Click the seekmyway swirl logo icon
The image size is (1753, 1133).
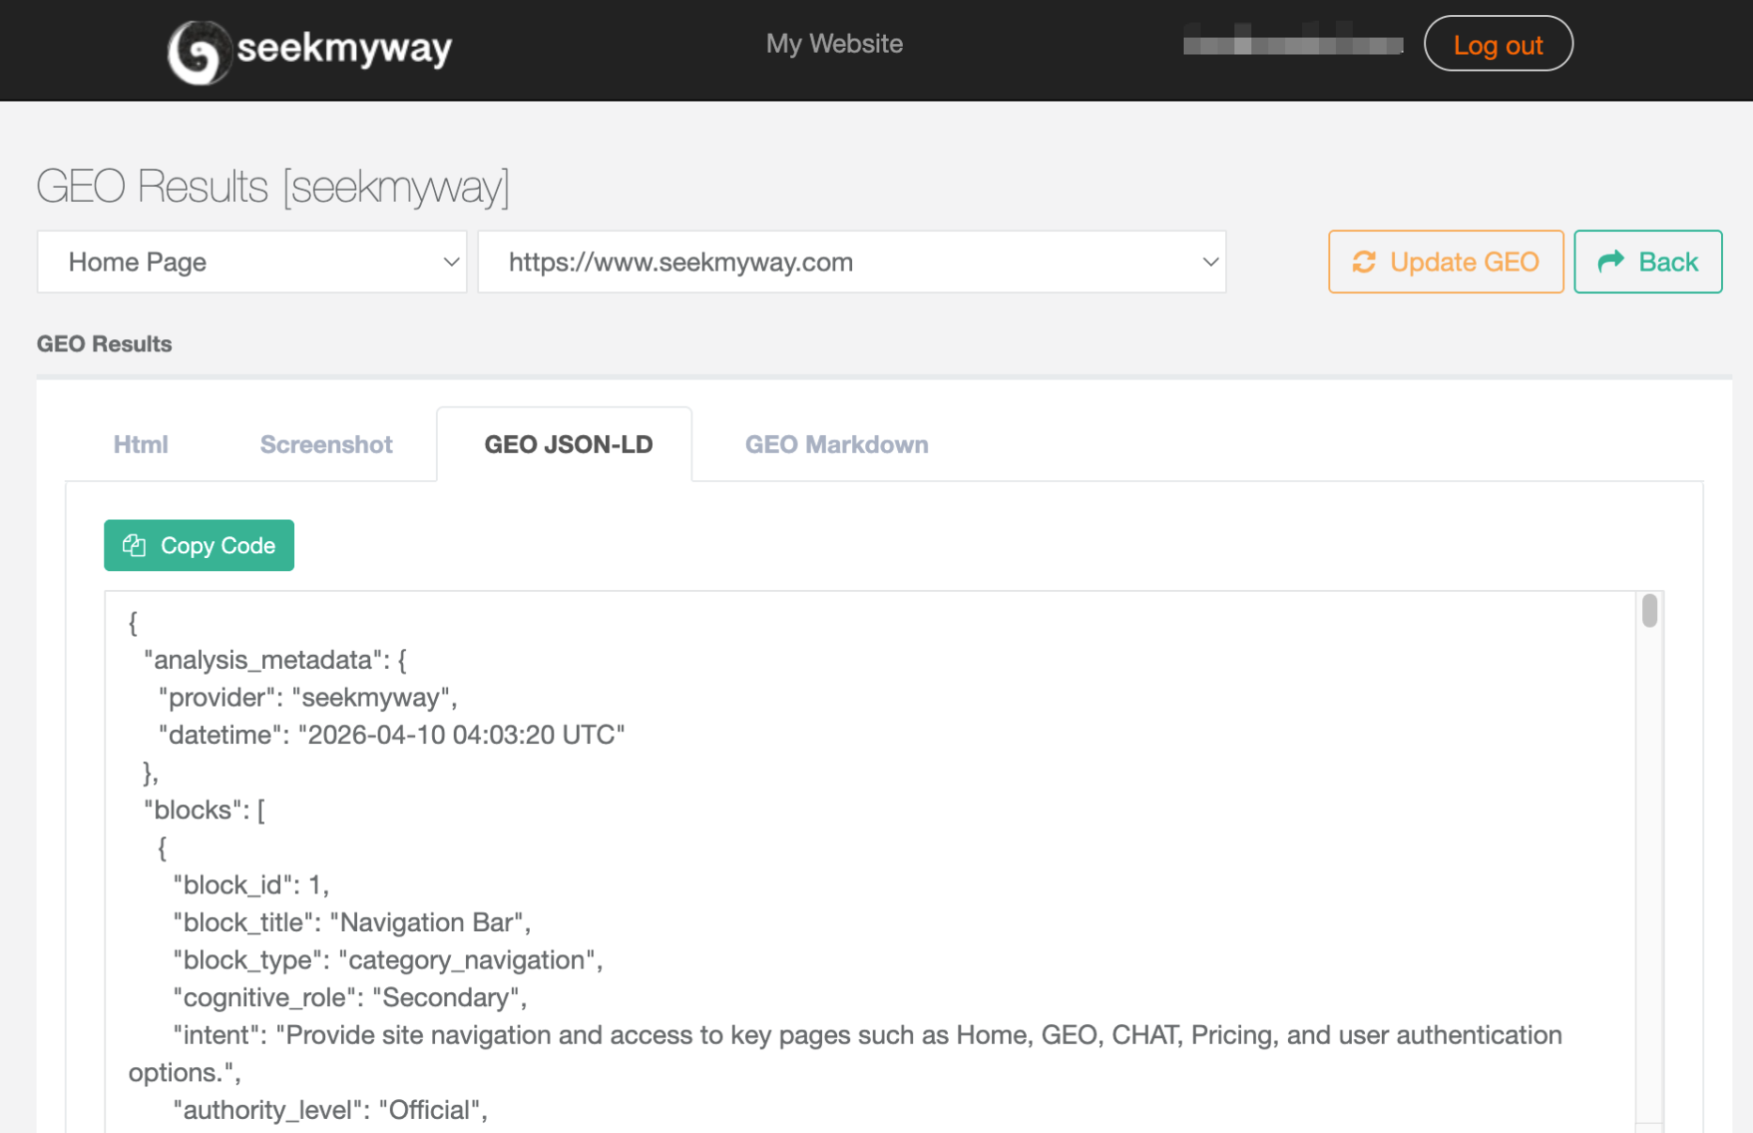[x=199, y=51]
